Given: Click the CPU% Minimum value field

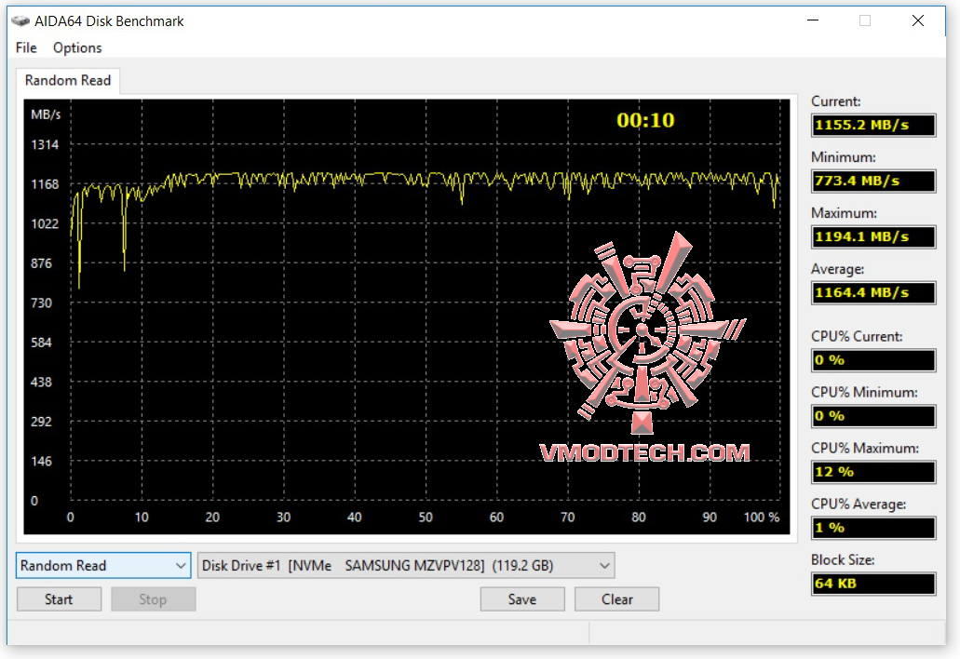Looking at the screenshot, I should point(873,416).
